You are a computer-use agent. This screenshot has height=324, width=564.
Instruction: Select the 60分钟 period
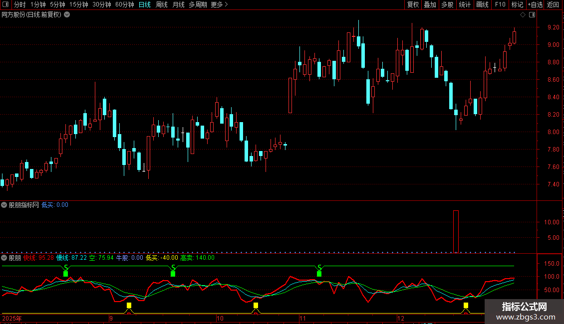tap(125, 4)
